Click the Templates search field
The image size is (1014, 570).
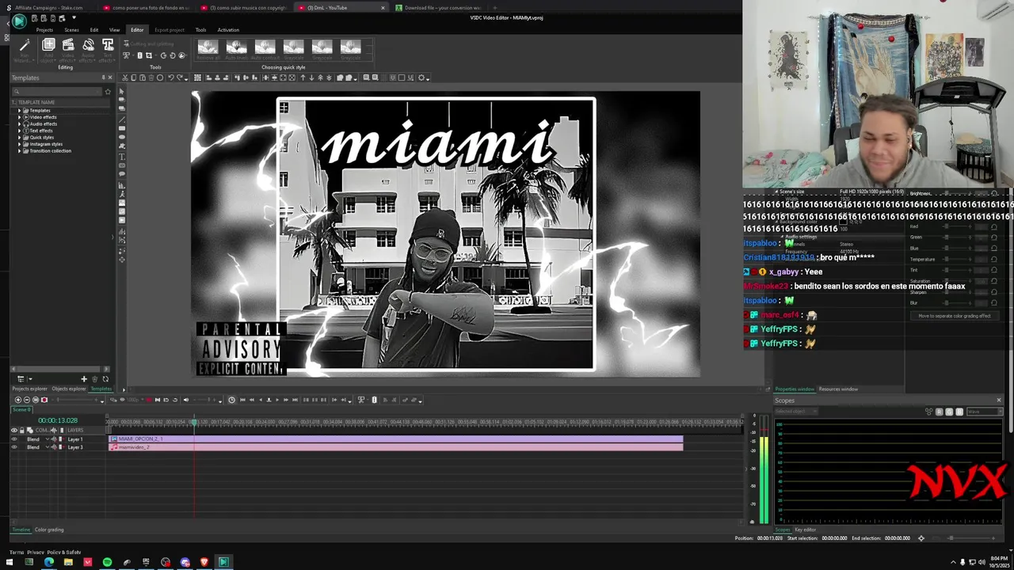[57, 92]
